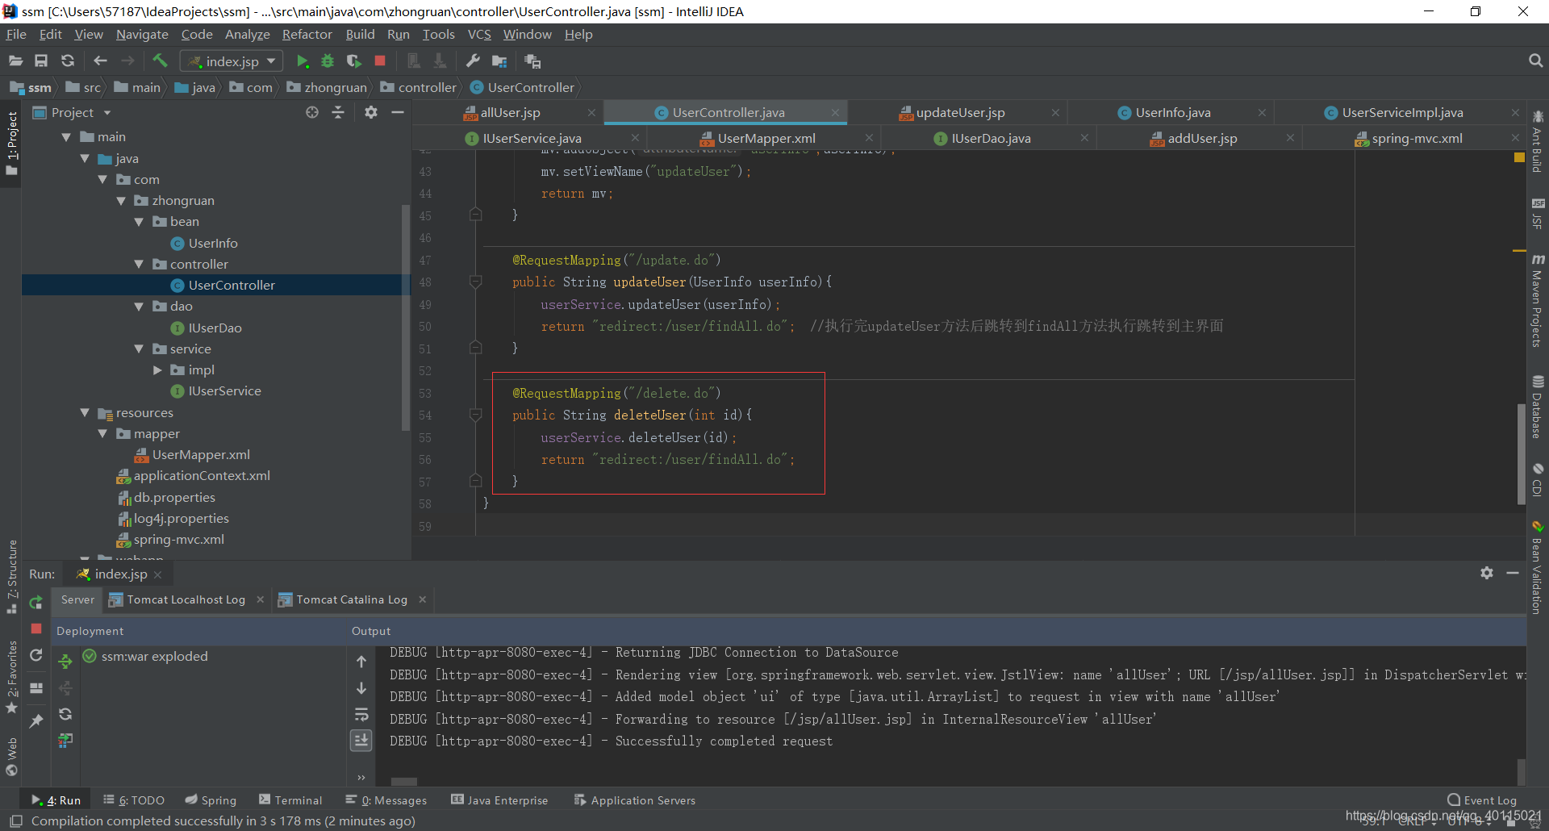Open Database side panel

1538,407
